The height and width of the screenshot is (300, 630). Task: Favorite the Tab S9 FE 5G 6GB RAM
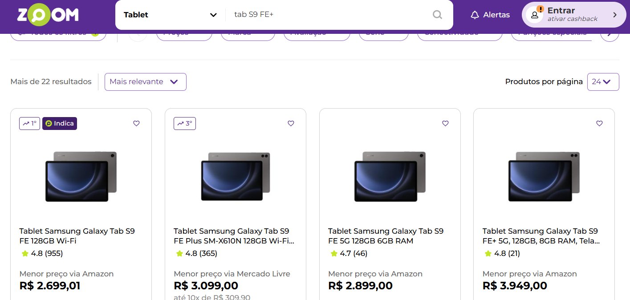point(445,123)
